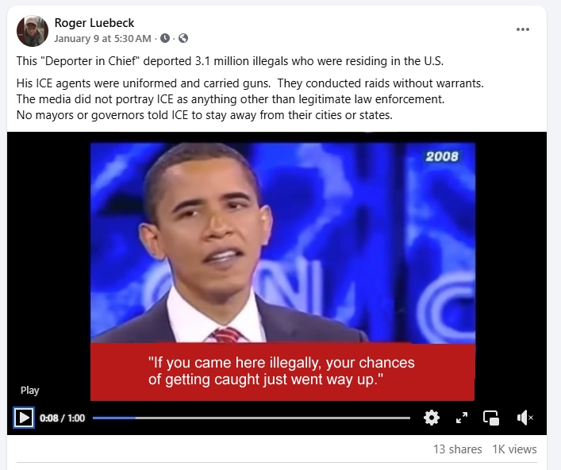
Task: Seek ahead on the gray progress bar
Action: 273,418
